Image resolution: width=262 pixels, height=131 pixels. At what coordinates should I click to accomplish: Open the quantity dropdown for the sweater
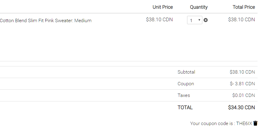[195, 20]
